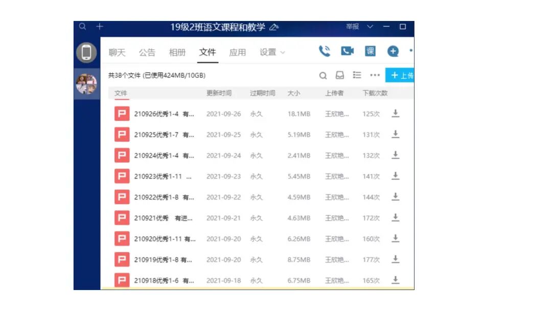The image size is (552, 311).
Task: Open the group avatar in the sidebar
Action: [87, 83]
